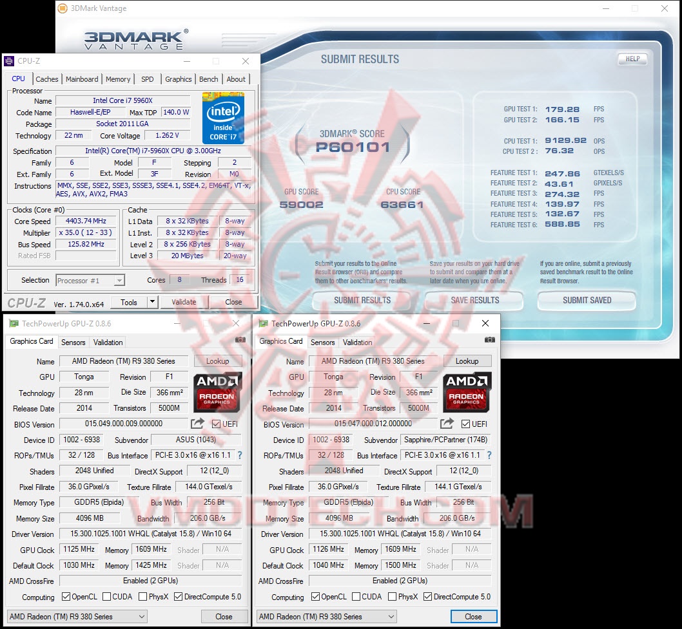Click Close button in left GPU-Z
The width and height of the screenshot is (682, 629).
click(224, 616)
